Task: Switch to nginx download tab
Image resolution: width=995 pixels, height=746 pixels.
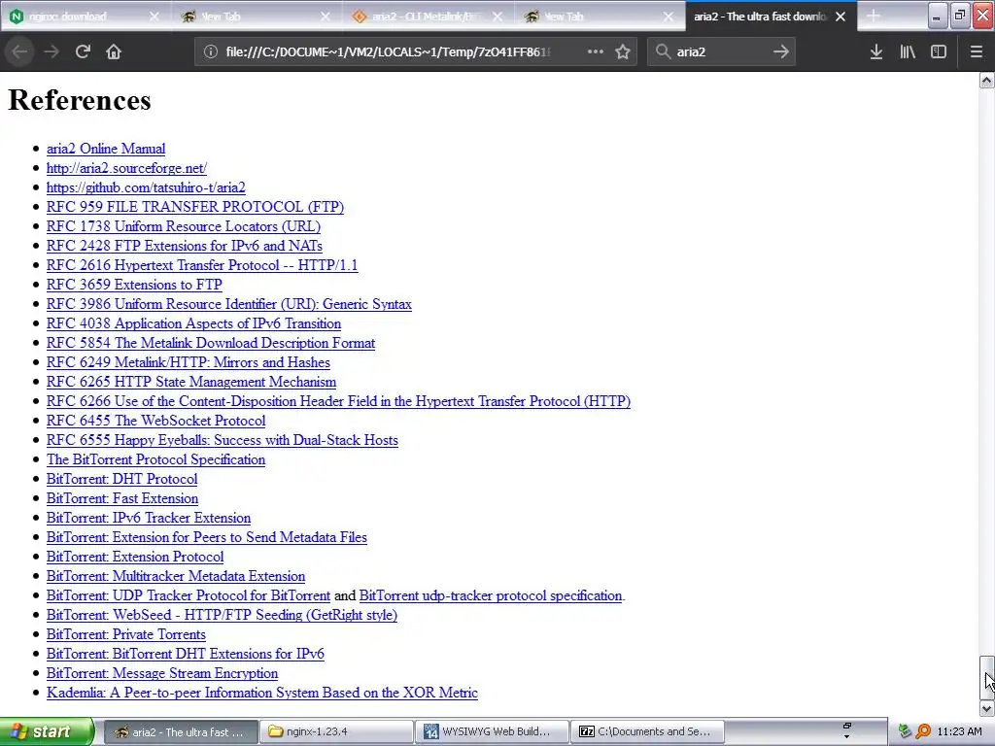Action: coord(86,17)
